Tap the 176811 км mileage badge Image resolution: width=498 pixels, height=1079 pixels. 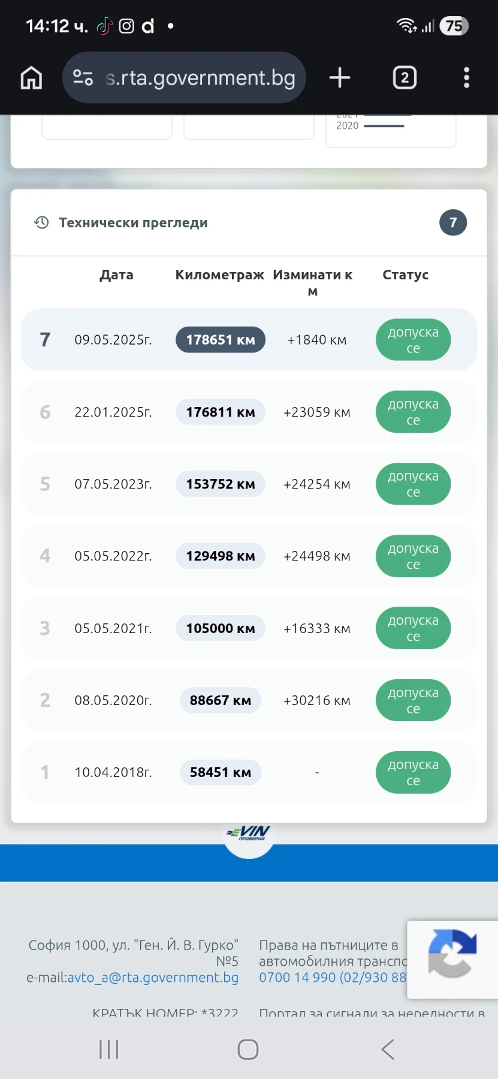(x=220, y=412)
